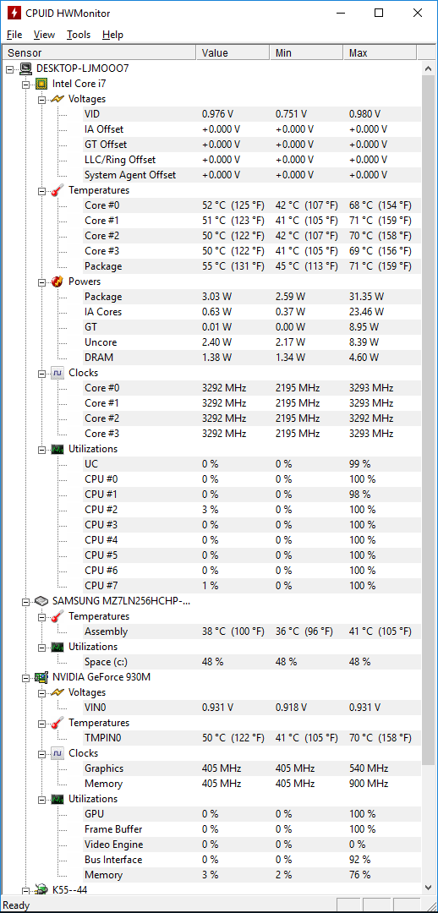Image resolution: width=438 pixels, height=913 pixels.
Task: Collapse the NVIDIA GeForce 930M node
Action: pyautogui.click(x=25, y=678)
